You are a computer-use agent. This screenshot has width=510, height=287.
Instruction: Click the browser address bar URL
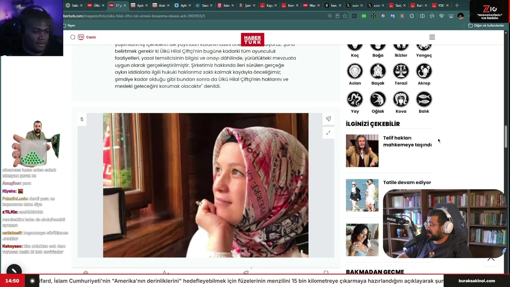click(134, 16)
